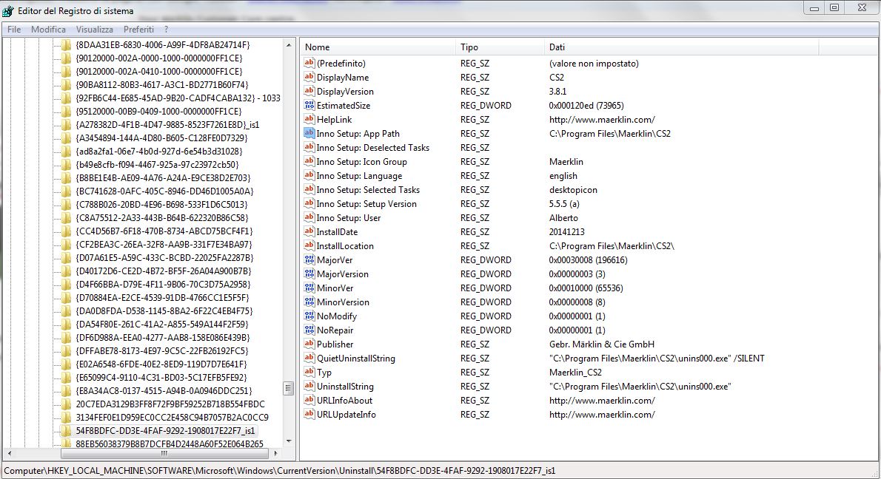The width and height of the screenshot is (881, 479).
Task: Open the File menu
Action: 14,29
